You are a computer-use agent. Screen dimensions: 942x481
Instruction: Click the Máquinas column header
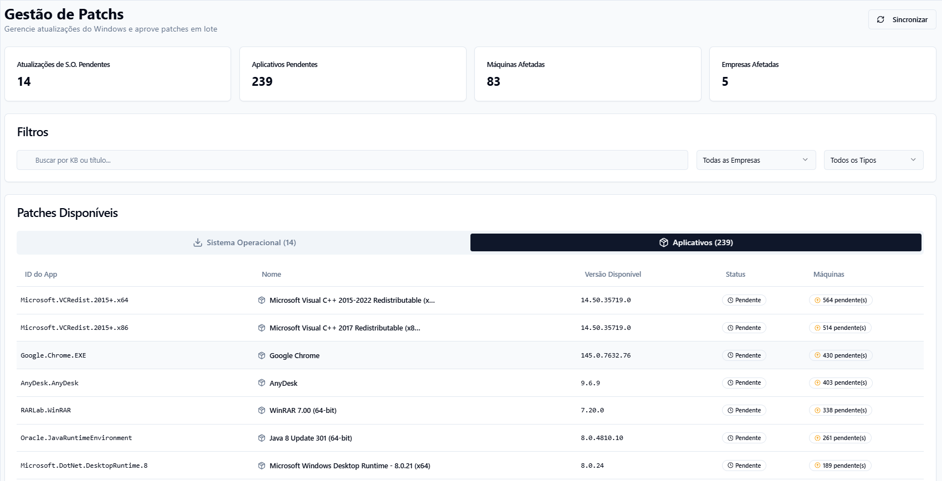pyautogui.click(x=828, y=274)
